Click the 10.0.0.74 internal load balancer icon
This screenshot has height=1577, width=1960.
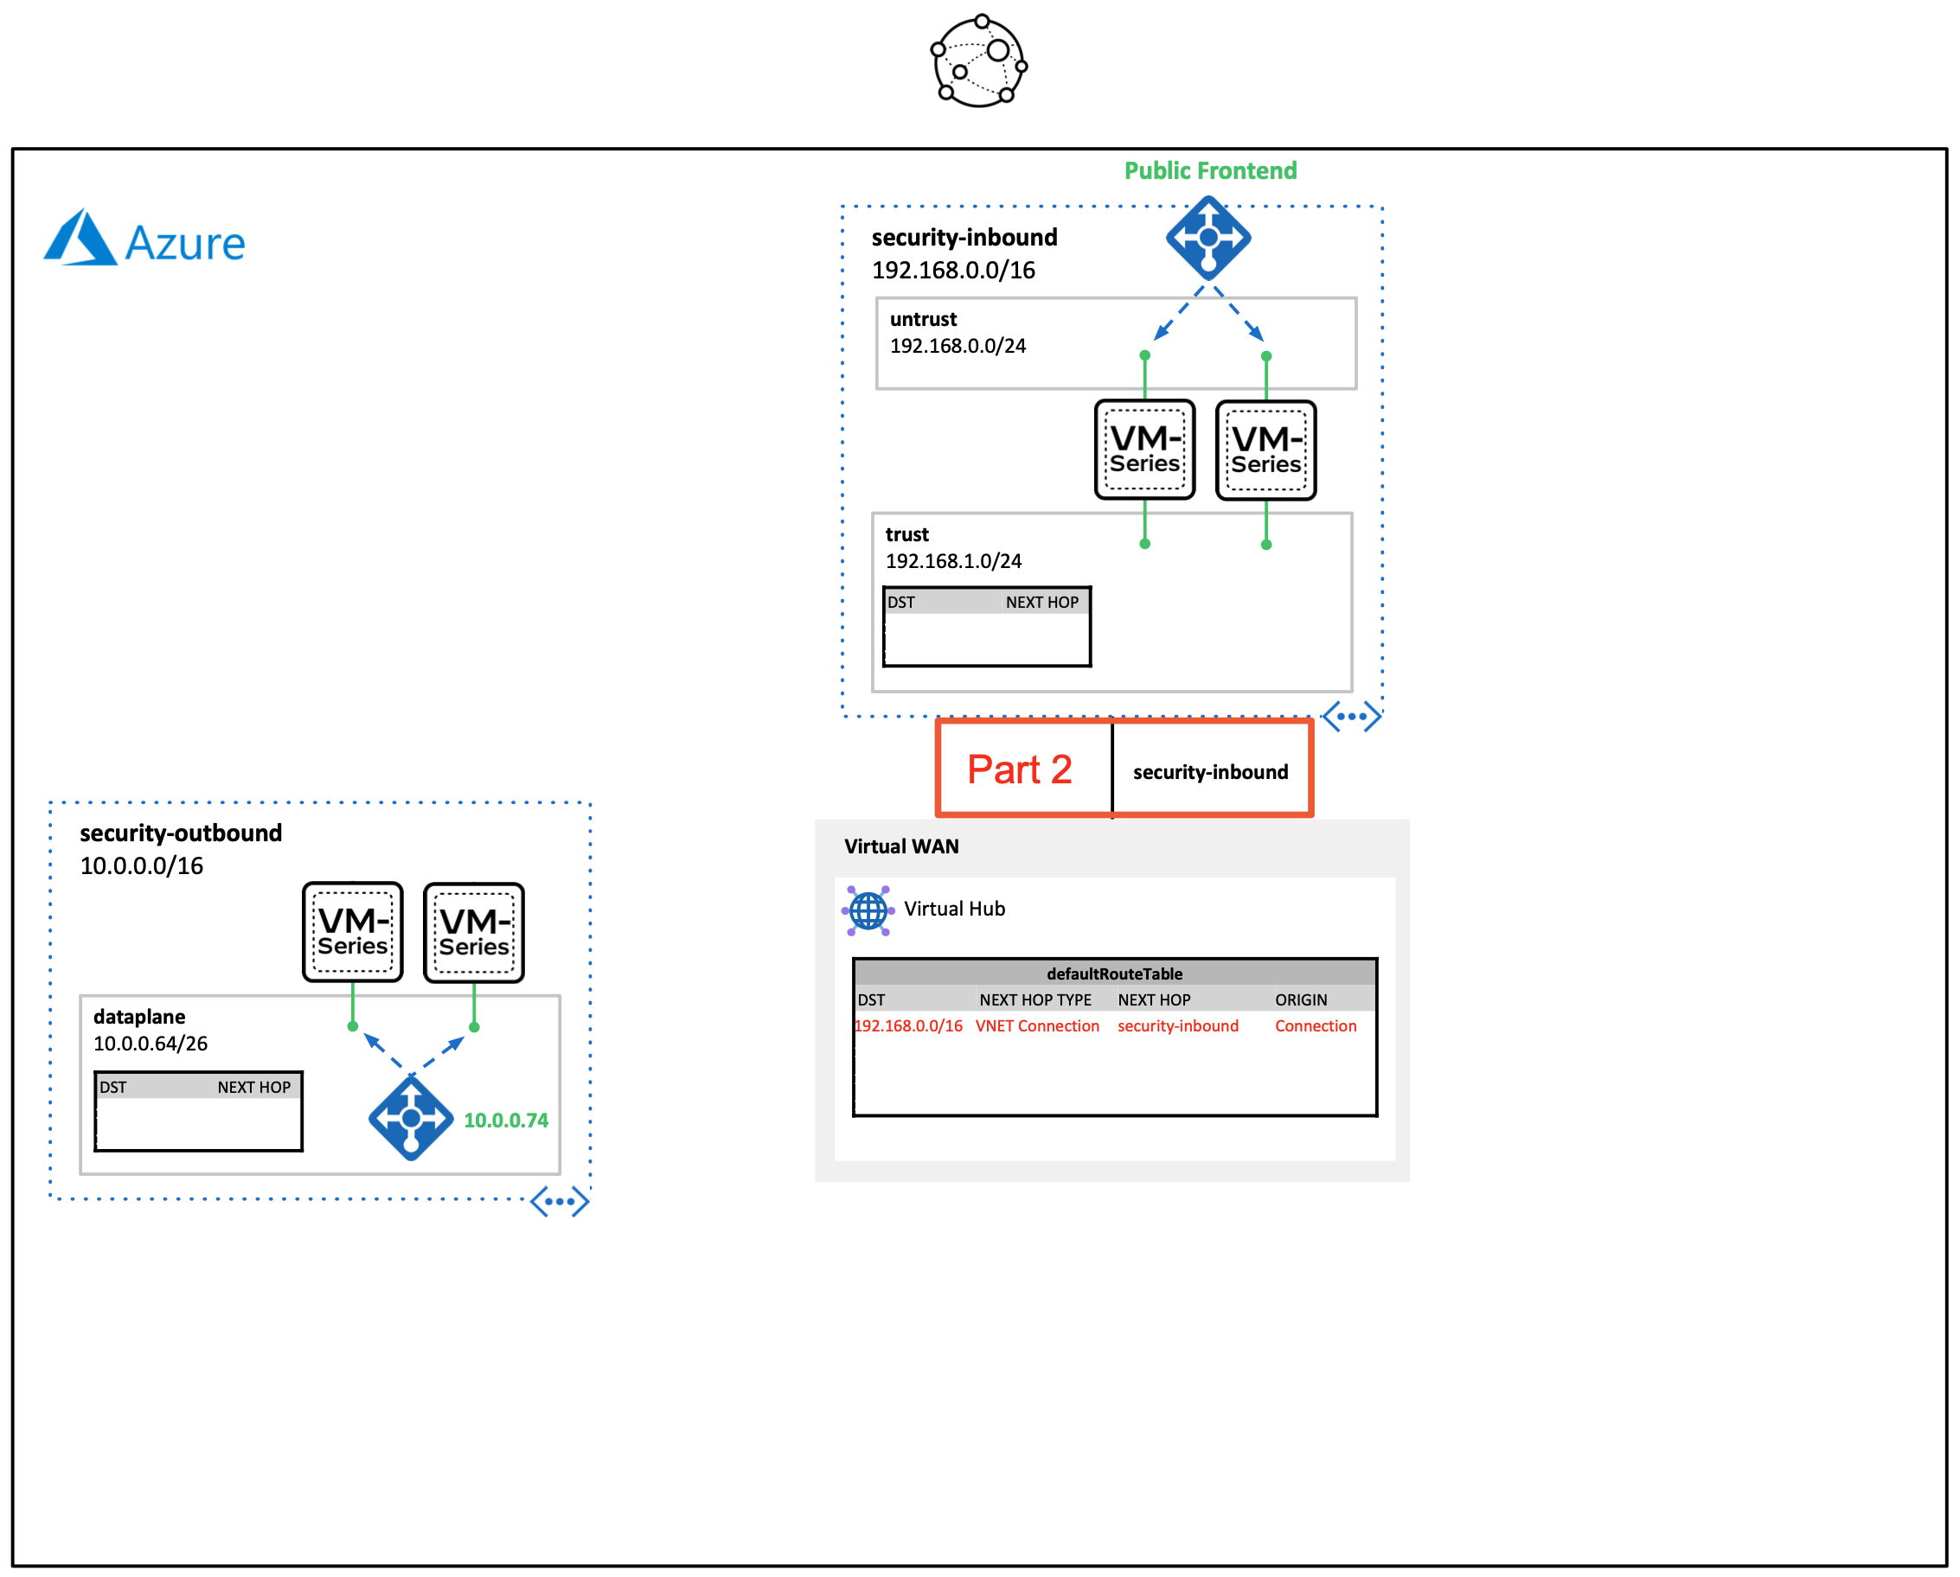[x=411, y=1118]
